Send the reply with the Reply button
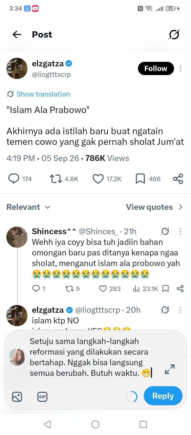This screenshot has width=191, height=435. tap(163, 396)
